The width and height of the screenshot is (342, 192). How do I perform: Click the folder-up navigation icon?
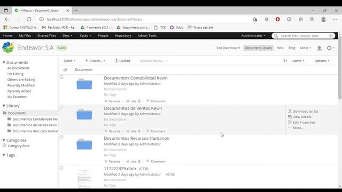[65, 70]
